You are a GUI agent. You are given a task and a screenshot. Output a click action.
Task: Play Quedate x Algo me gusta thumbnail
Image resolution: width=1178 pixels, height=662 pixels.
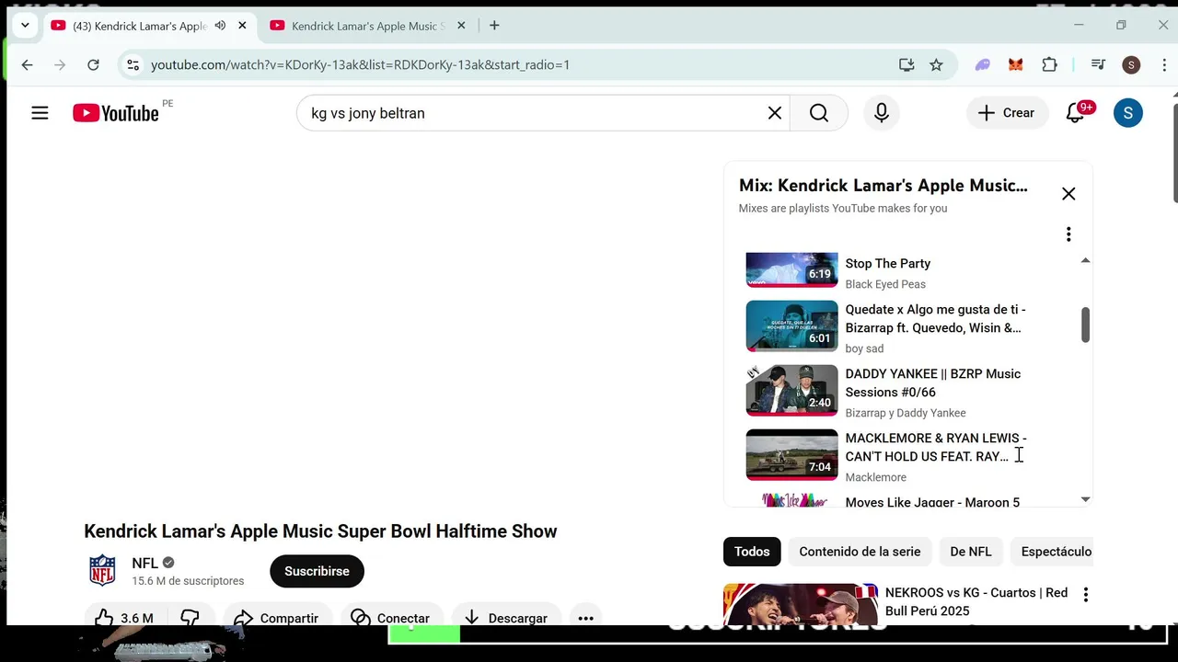click(791, 326)
